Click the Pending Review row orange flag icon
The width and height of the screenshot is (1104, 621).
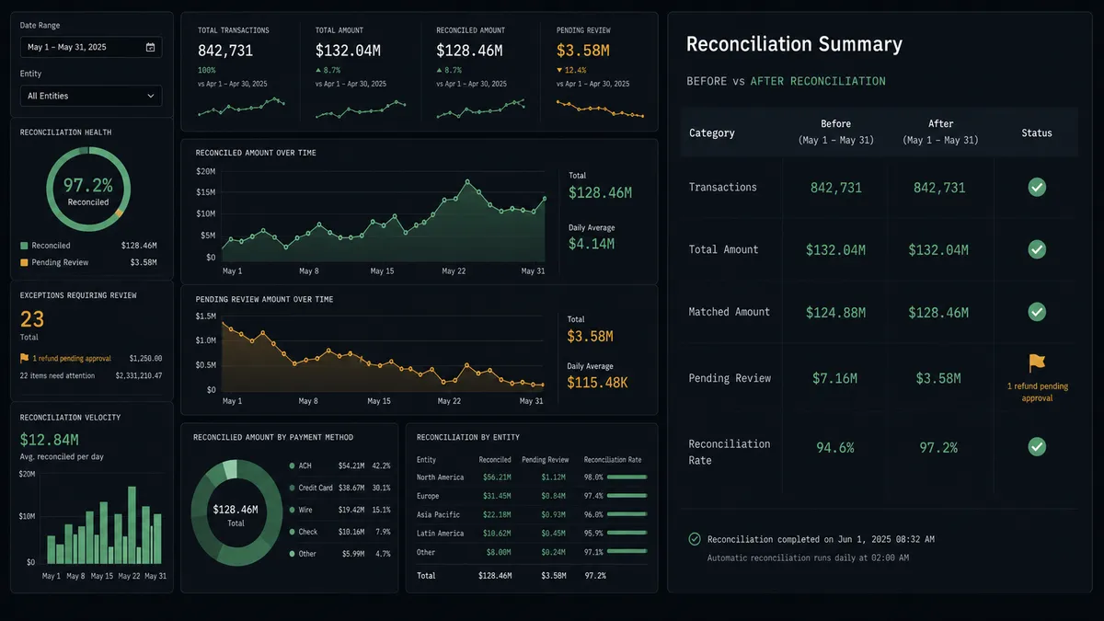coord(1037,363)
